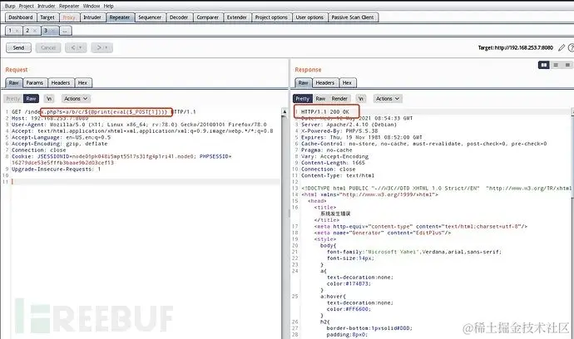Image resolution: width=574 pixels, height=339 pixels.
Task: Select Repeater request tab 2
Action: pos(27,31)
